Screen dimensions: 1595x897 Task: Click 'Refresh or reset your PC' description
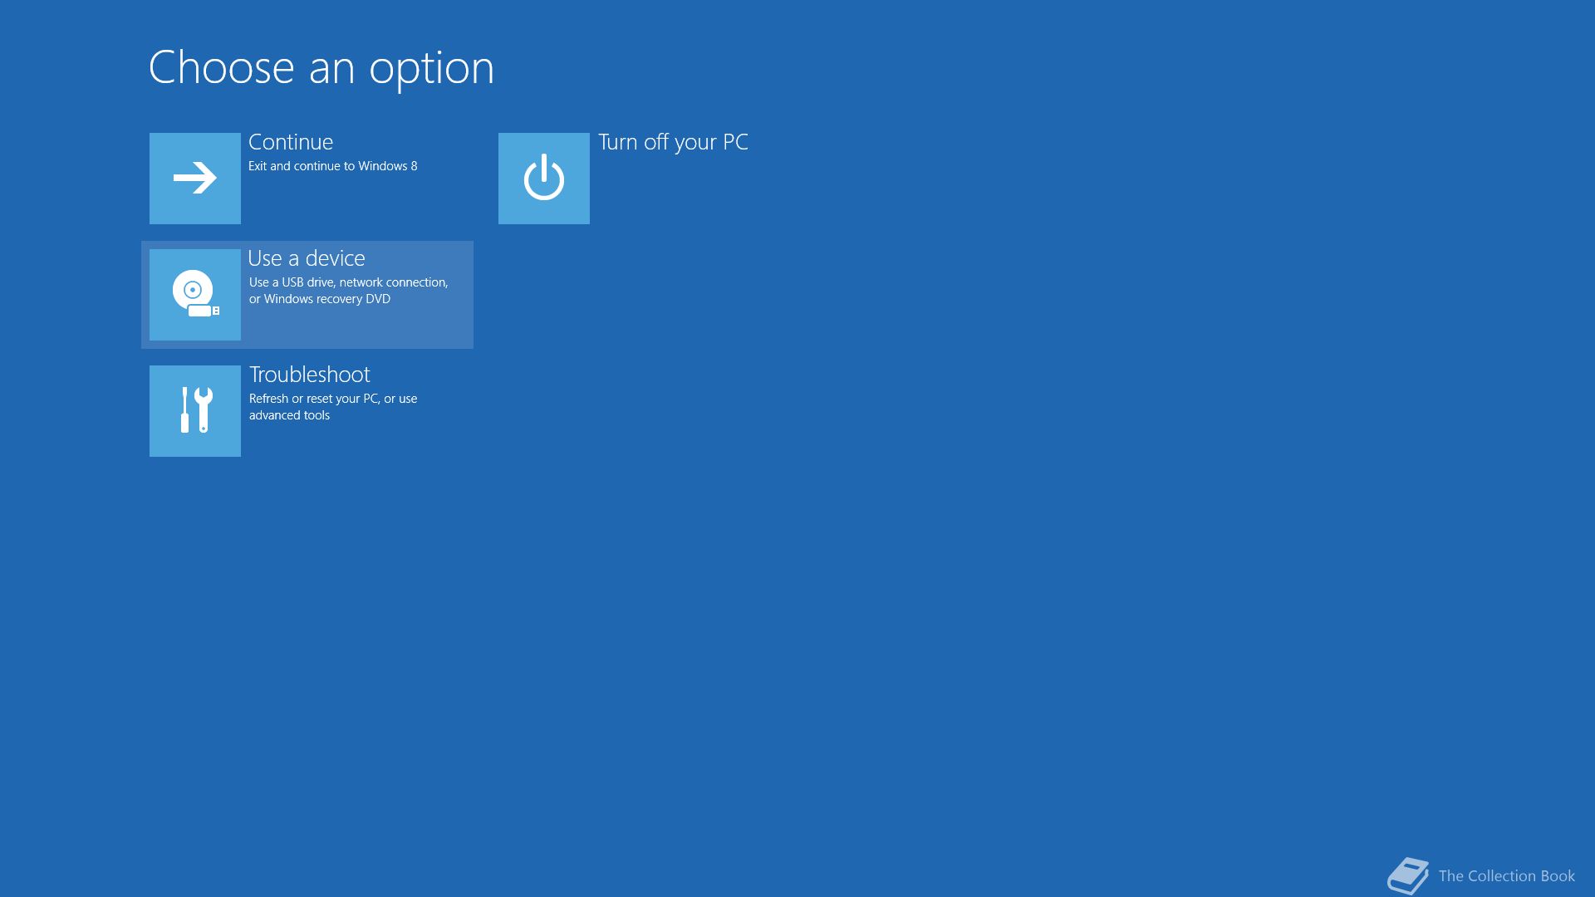click(x=333, y=407)
